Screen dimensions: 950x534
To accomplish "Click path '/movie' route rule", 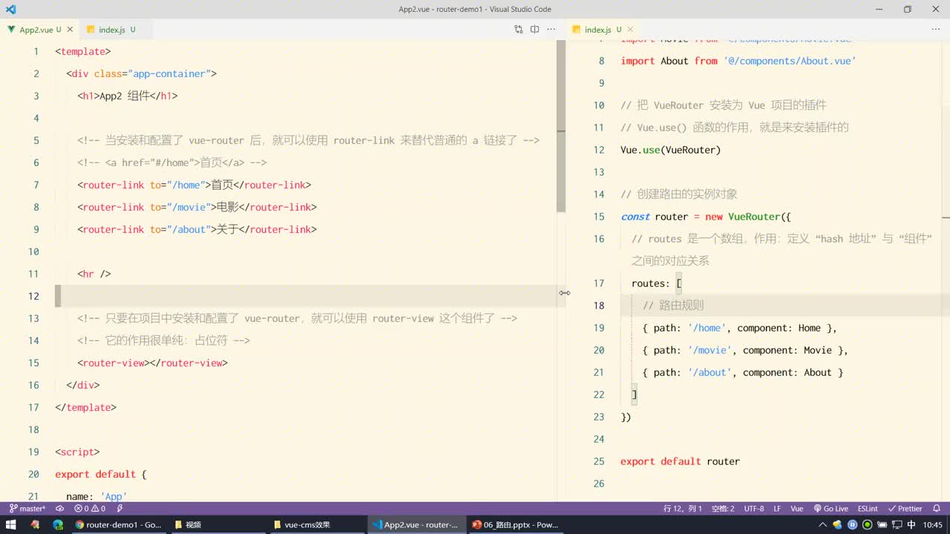I will pyautogui.click(x=745, y=350).
